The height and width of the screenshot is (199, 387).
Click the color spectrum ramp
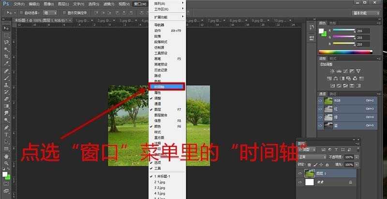(x=345, y=52)
